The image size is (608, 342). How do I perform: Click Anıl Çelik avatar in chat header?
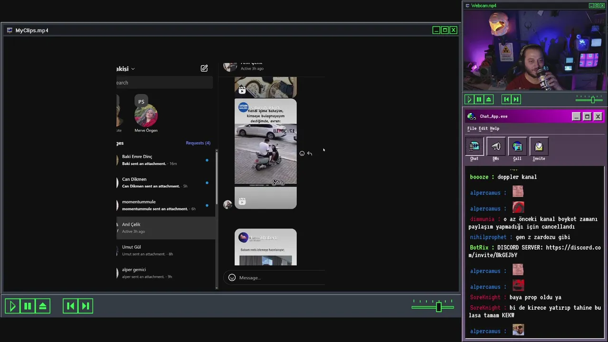(230, 66)
